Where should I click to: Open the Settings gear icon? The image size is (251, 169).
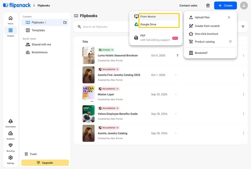tap(11, 158)
